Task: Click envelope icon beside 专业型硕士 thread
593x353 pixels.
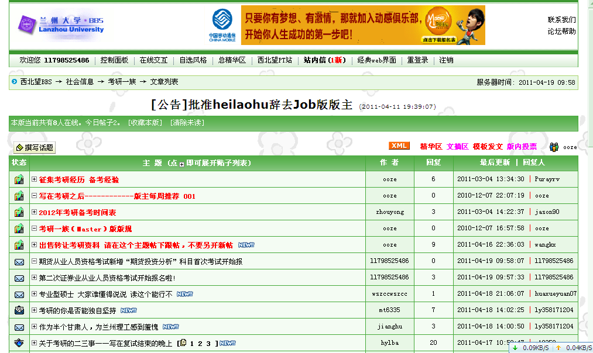Action: pyautogui.click(x=19, y=295)
